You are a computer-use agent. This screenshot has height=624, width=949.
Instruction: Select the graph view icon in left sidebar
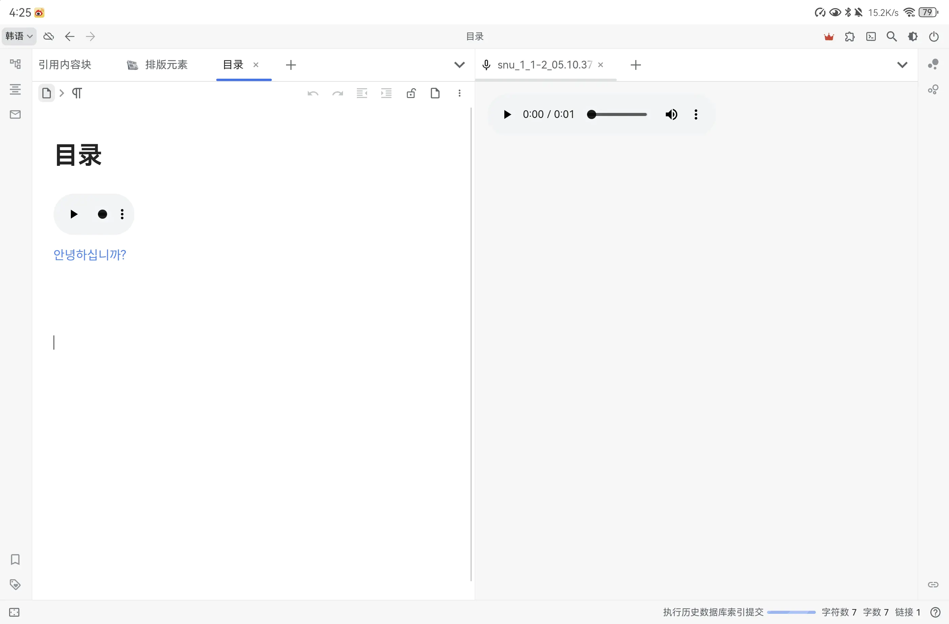(x=15, y=64)
